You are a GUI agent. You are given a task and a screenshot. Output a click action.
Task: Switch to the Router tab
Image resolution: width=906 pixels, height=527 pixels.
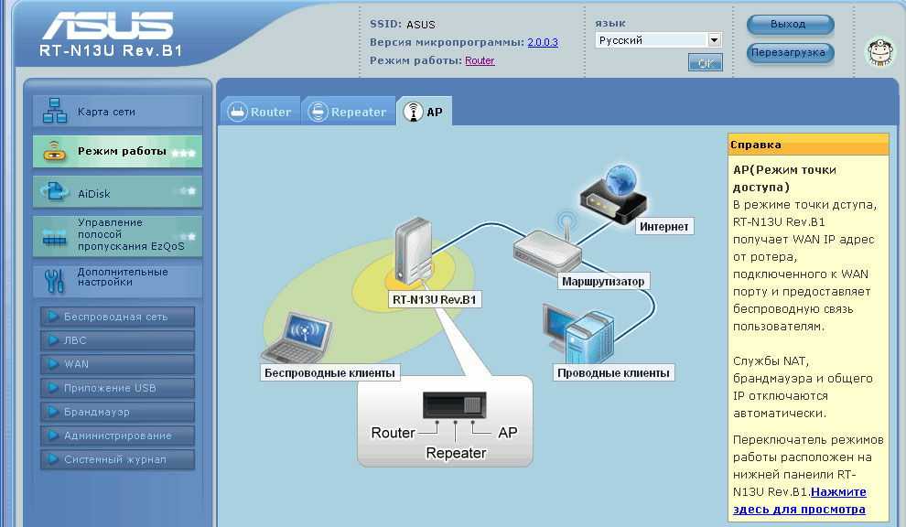pyautogui.click(x=260, y=111)
